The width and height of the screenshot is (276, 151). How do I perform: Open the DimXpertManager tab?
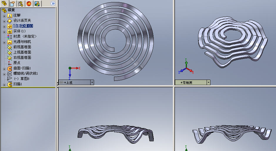tap(29, 4)
